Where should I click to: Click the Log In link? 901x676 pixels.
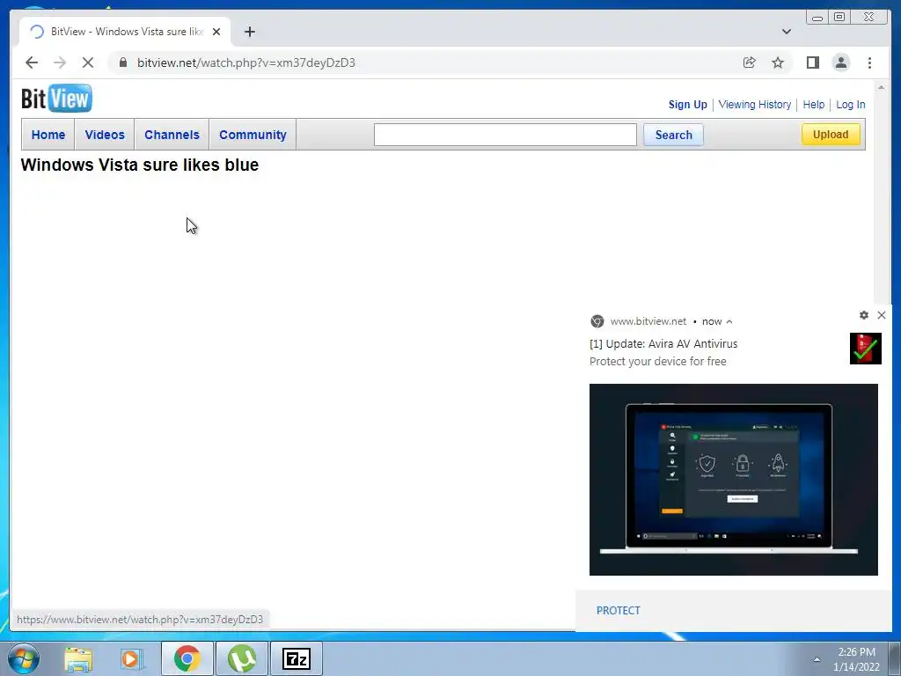(851, 105)
